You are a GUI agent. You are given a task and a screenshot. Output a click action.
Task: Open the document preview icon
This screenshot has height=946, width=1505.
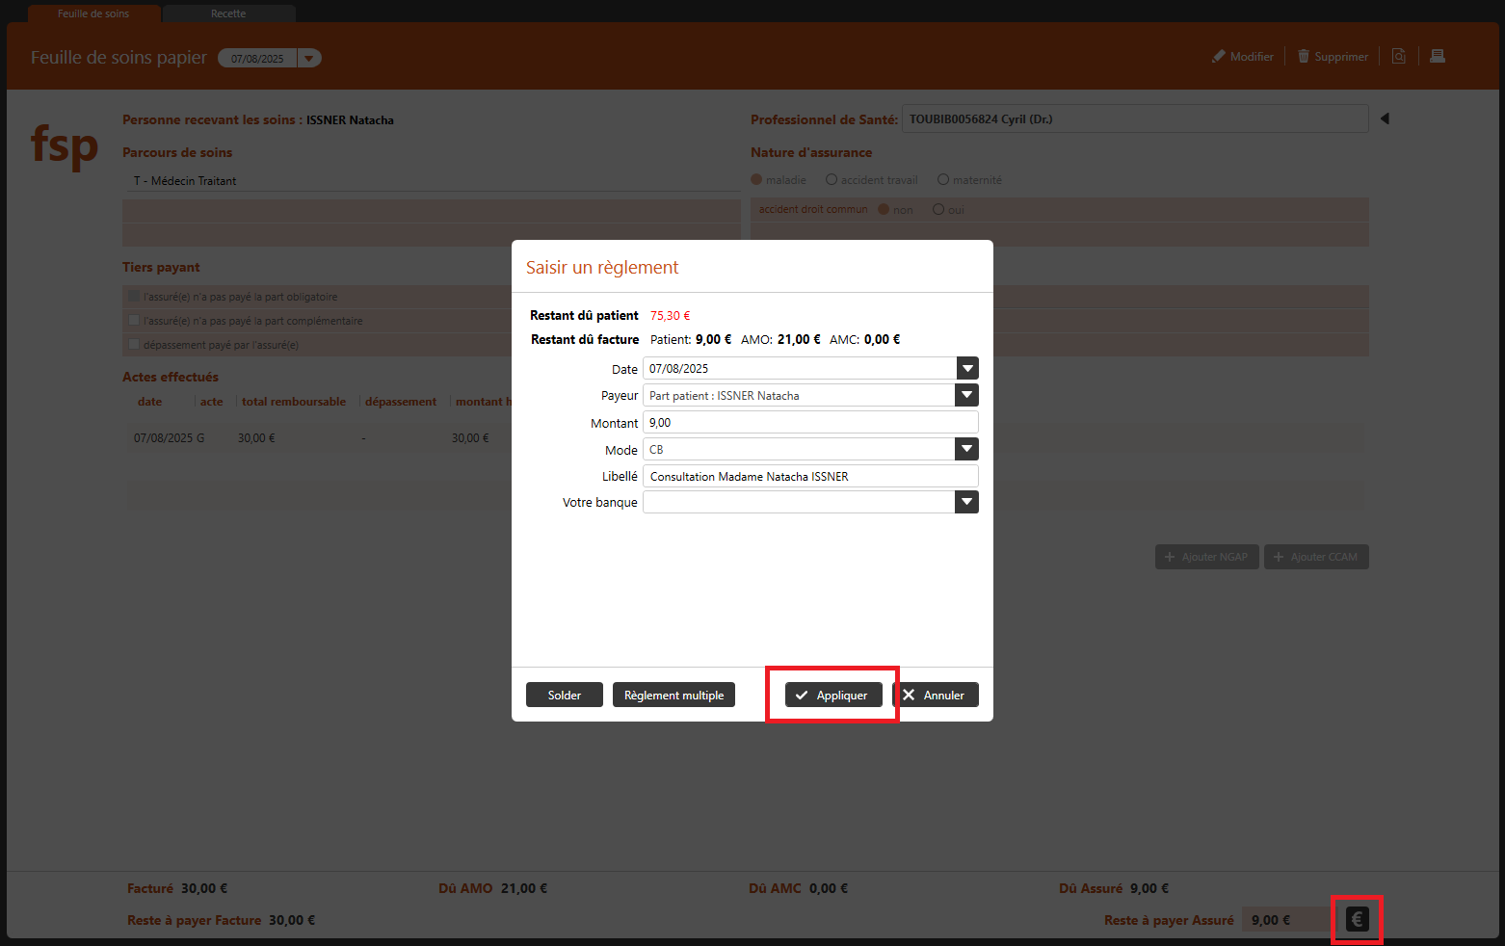tap(1398, 57)
